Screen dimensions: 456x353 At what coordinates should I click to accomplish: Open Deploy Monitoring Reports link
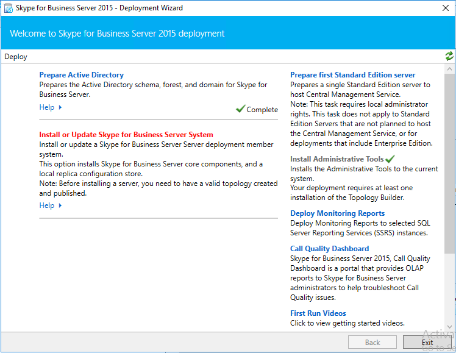337,213
